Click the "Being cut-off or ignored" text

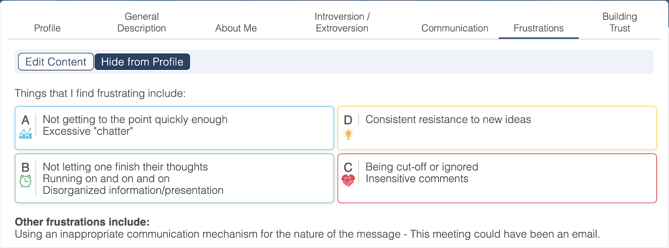point(422,167)
